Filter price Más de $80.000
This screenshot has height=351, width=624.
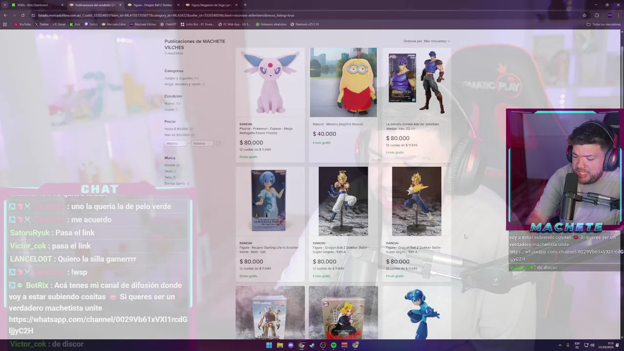pyautogui.click(x=177, y=135)
